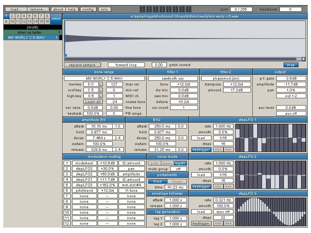Enable keytrigger on stepLFO 3
The height and width of the screenshot is (233, 311).
coord(201,223)
